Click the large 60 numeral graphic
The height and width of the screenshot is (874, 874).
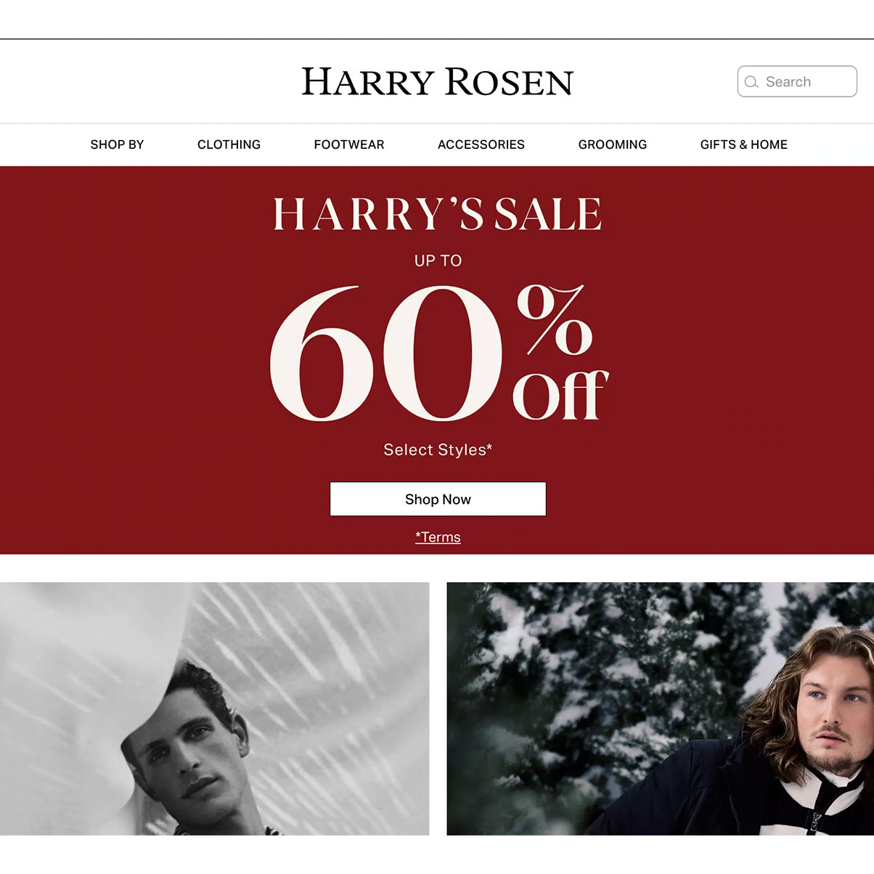click(x=386, y=353)
